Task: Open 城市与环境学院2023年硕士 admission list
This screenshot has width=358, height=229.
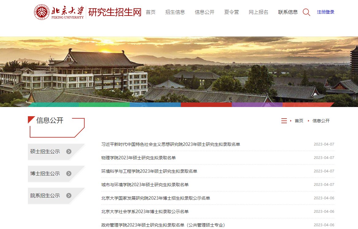Action: [x=145, y=185]
